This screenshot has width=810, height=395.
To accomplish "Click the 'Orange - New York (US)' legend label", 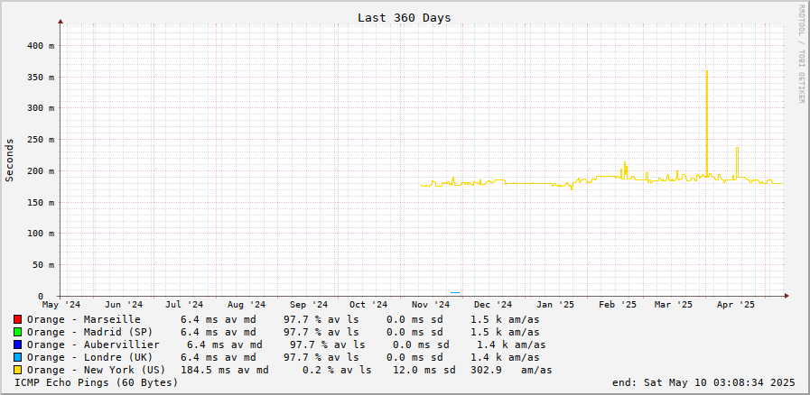I will pos(96,370).
